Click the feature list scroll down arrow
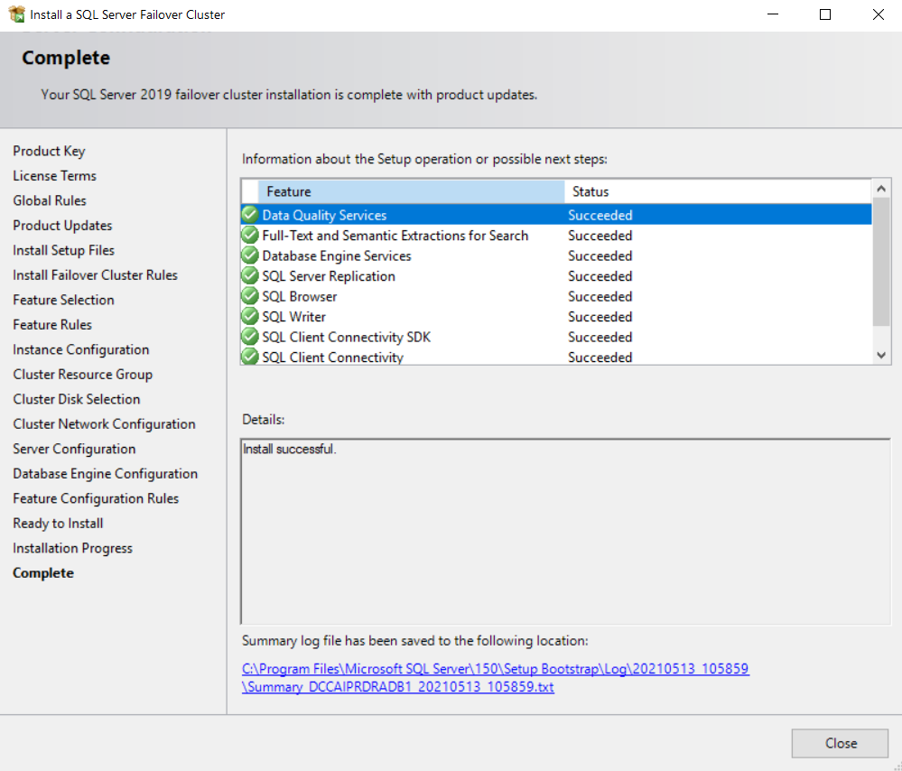Image resolution: width=902 pixels, height=771 pixels. point(880,356)
